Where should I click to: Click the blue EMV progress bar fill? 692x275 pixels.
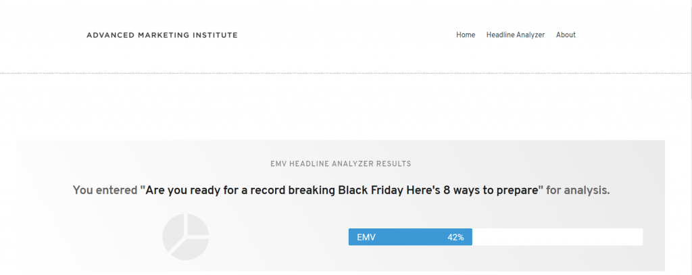pyautogui.click(x=410, y=237)
